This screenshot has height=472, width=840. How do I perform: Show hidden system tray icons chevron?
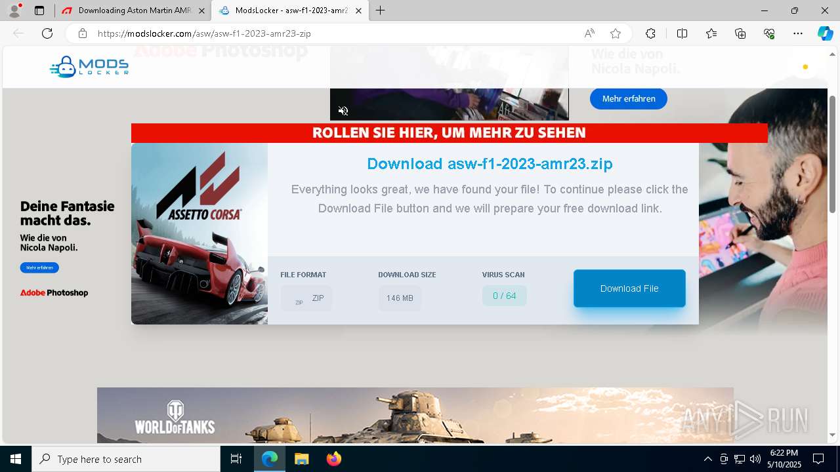(x=707, y=459)
